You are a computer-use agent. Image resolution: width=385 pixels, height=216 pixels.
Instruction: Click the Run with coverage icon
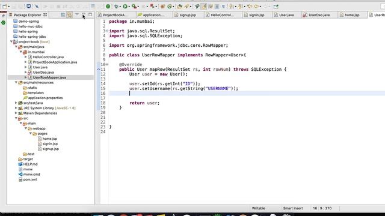(134, 7)
